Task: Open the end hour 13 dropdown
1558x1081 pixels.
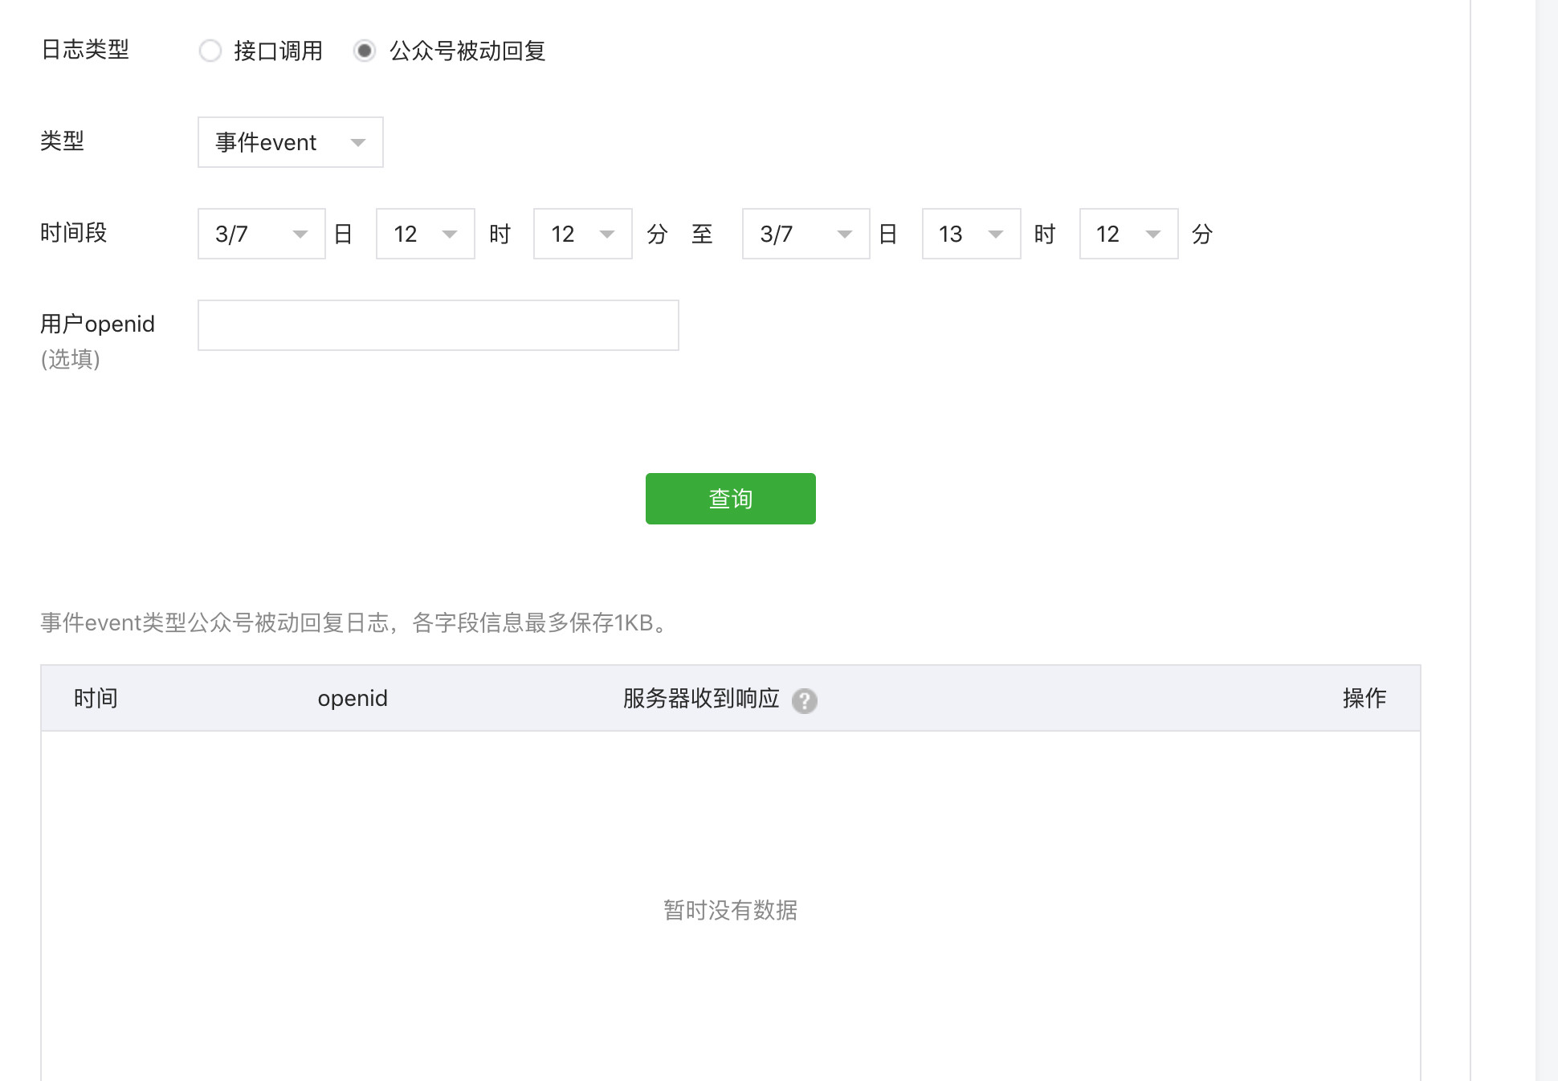Action: (x=971, y=234)
